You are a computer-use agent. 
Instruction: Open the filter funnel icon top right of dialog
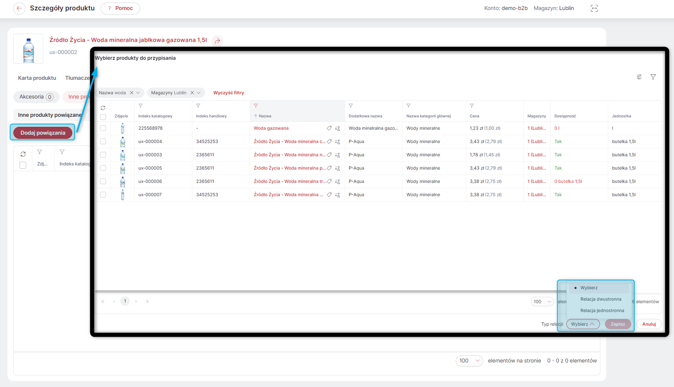click(x=653, y=77)
